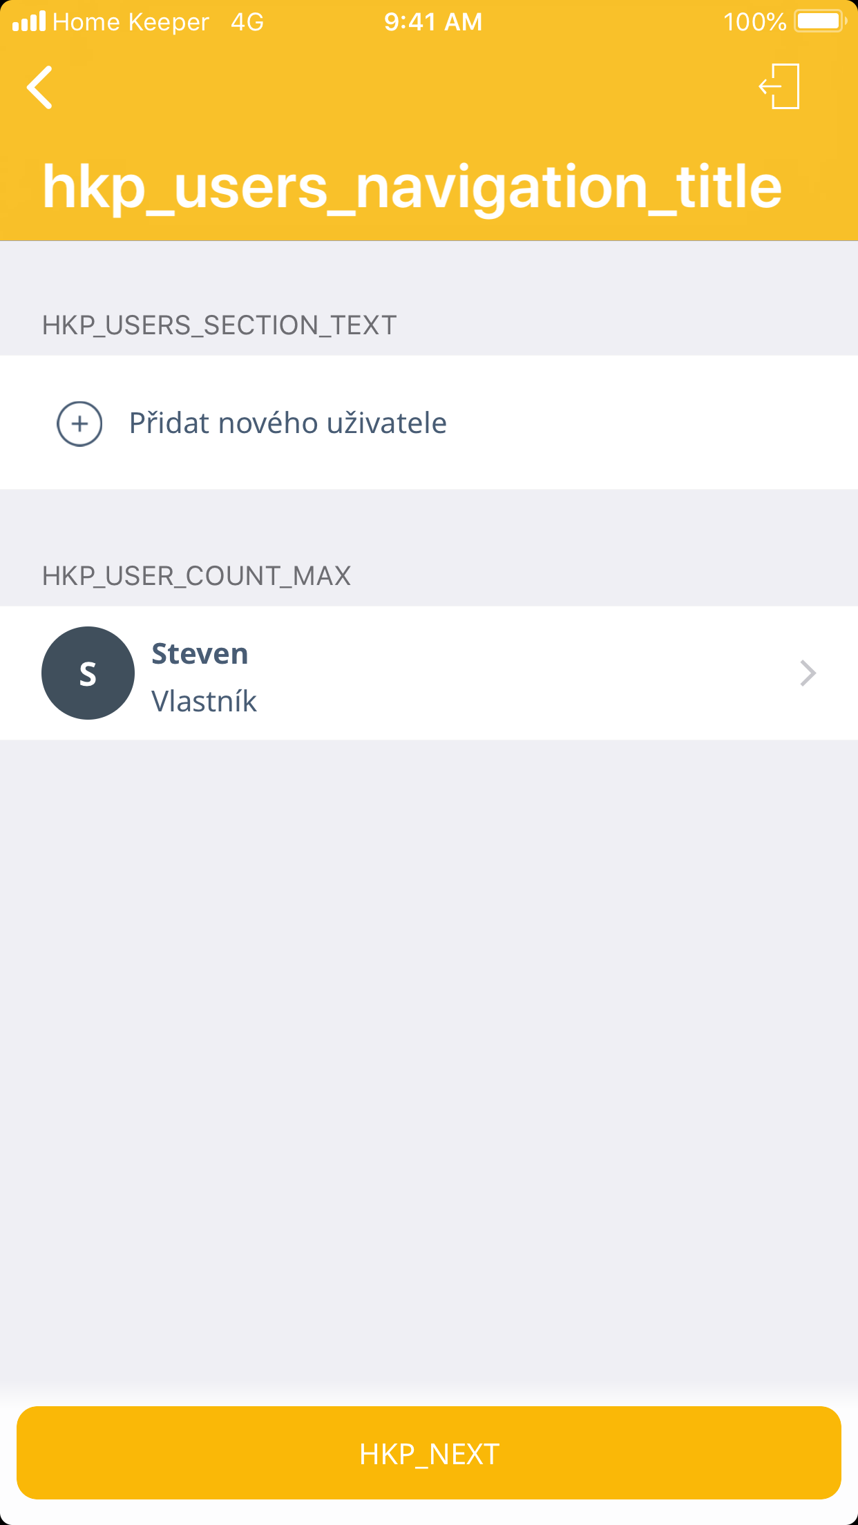Tap the "Vlastník" role label
The width and height of the screenshot is (858, 1525).
click(204, 702)
